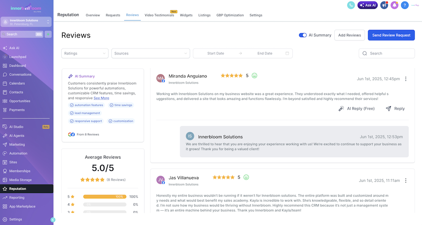The height and width of the screenshot is (225, 422).
Task: Open the megaphone announcements icon
Action: [x=384, y=5]
